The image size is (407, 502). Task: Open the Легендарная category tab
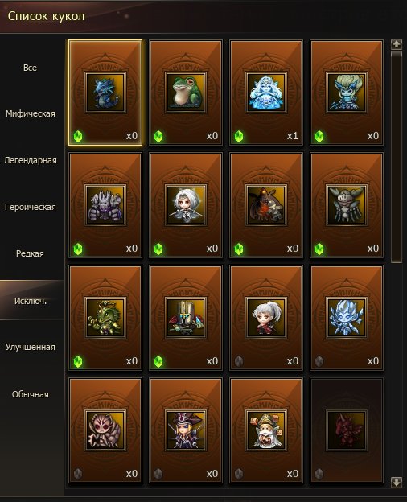31,160
